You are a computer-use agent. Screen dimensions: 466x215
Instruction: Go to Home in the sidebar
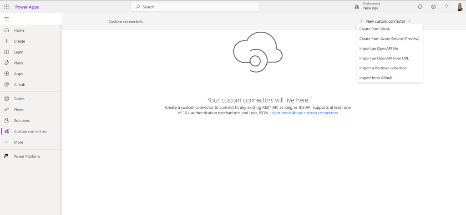point(19,30)
